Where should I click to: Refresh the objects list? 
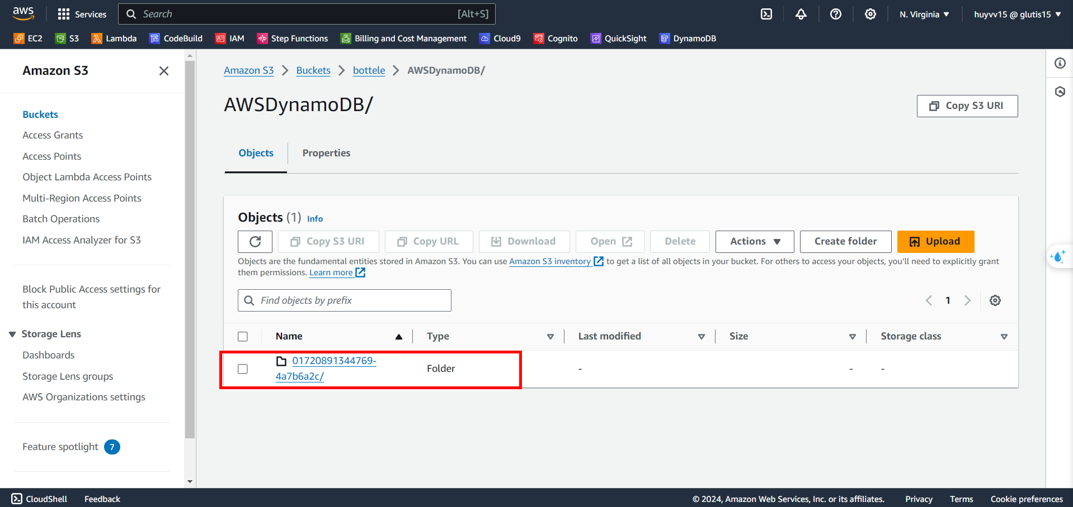[x=255, y=242]
